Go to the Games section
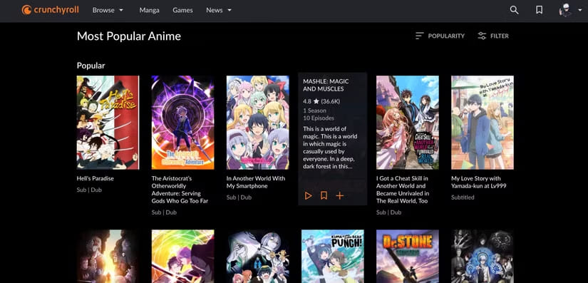The width and height of the screenshot is (588, 283). tap(182, 11)
